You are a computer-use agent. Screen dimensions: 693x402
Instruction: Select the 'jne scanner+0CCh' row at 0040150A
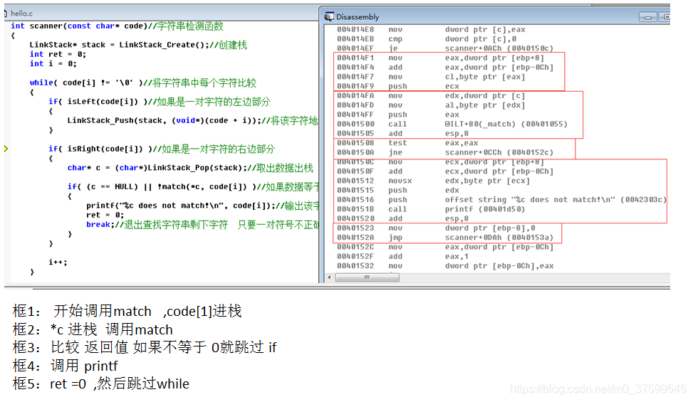click(445, 152)
